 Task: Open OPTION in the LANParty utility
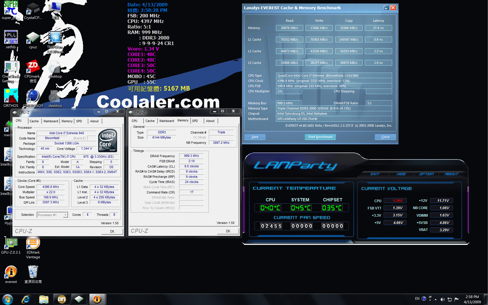426,174
